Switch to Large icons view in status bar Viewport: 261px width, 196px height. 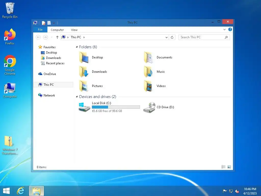229,167
